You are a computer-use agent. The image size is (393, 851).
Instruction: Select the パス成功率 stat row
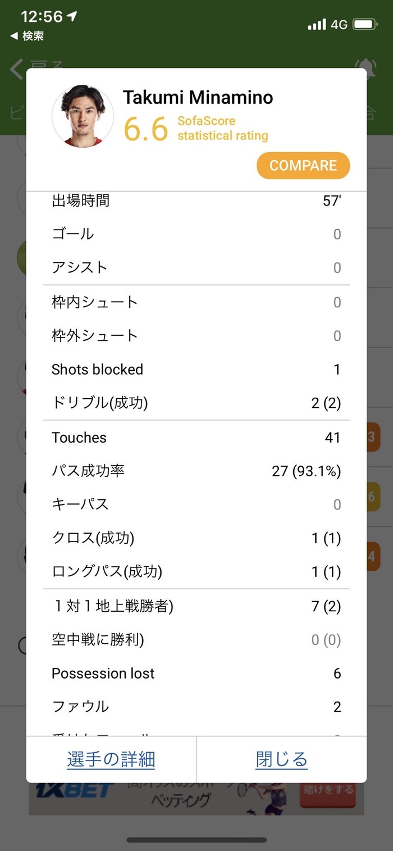click(196, 471)
